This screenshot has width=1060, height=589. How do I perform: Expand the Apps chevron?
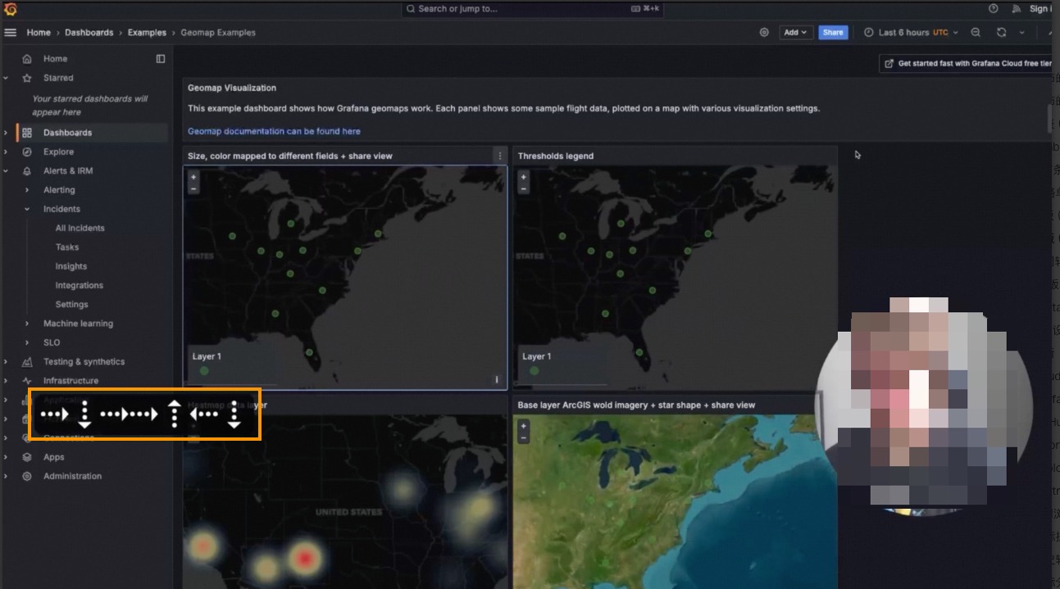tap(6, 457)
